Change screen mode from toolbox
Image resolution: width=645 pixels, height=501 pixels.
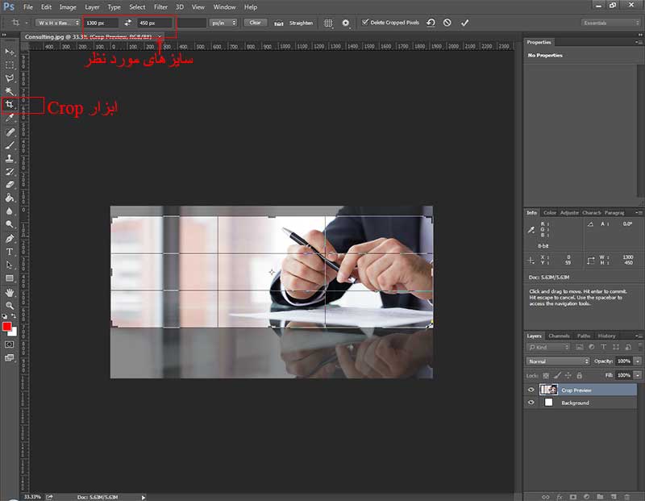pos(10,357)
